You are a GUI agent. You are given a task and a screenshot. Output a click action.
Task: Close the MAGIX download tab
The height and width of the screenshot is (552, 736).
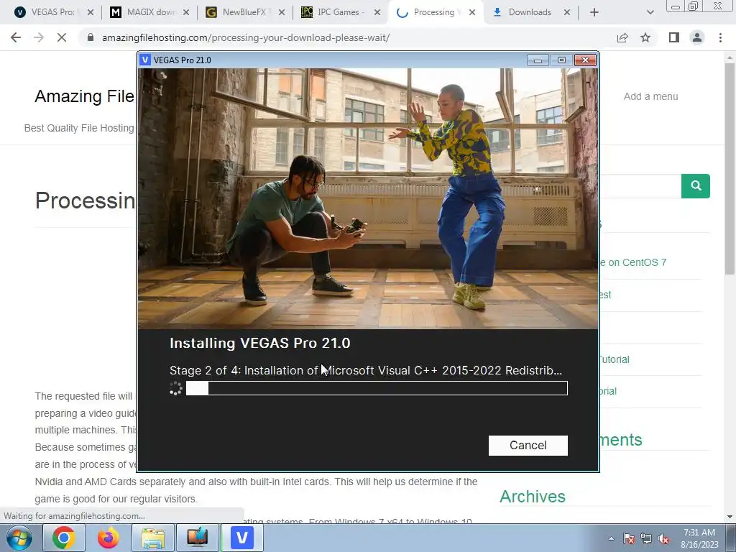186,12
